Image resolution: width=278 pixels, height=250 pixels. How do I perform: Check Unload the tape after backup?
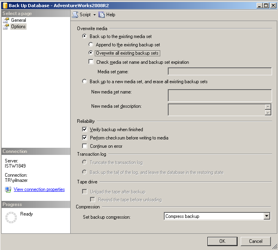pos(85,191)
